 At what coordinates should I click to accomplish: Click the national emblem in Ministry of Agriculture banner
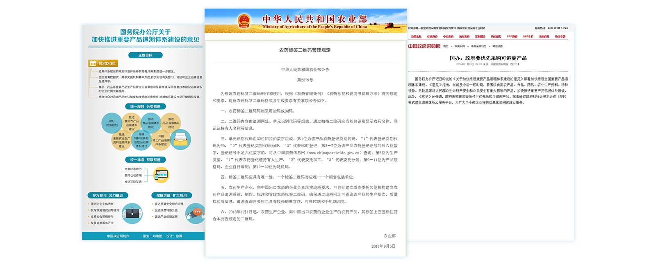point(244,21)
